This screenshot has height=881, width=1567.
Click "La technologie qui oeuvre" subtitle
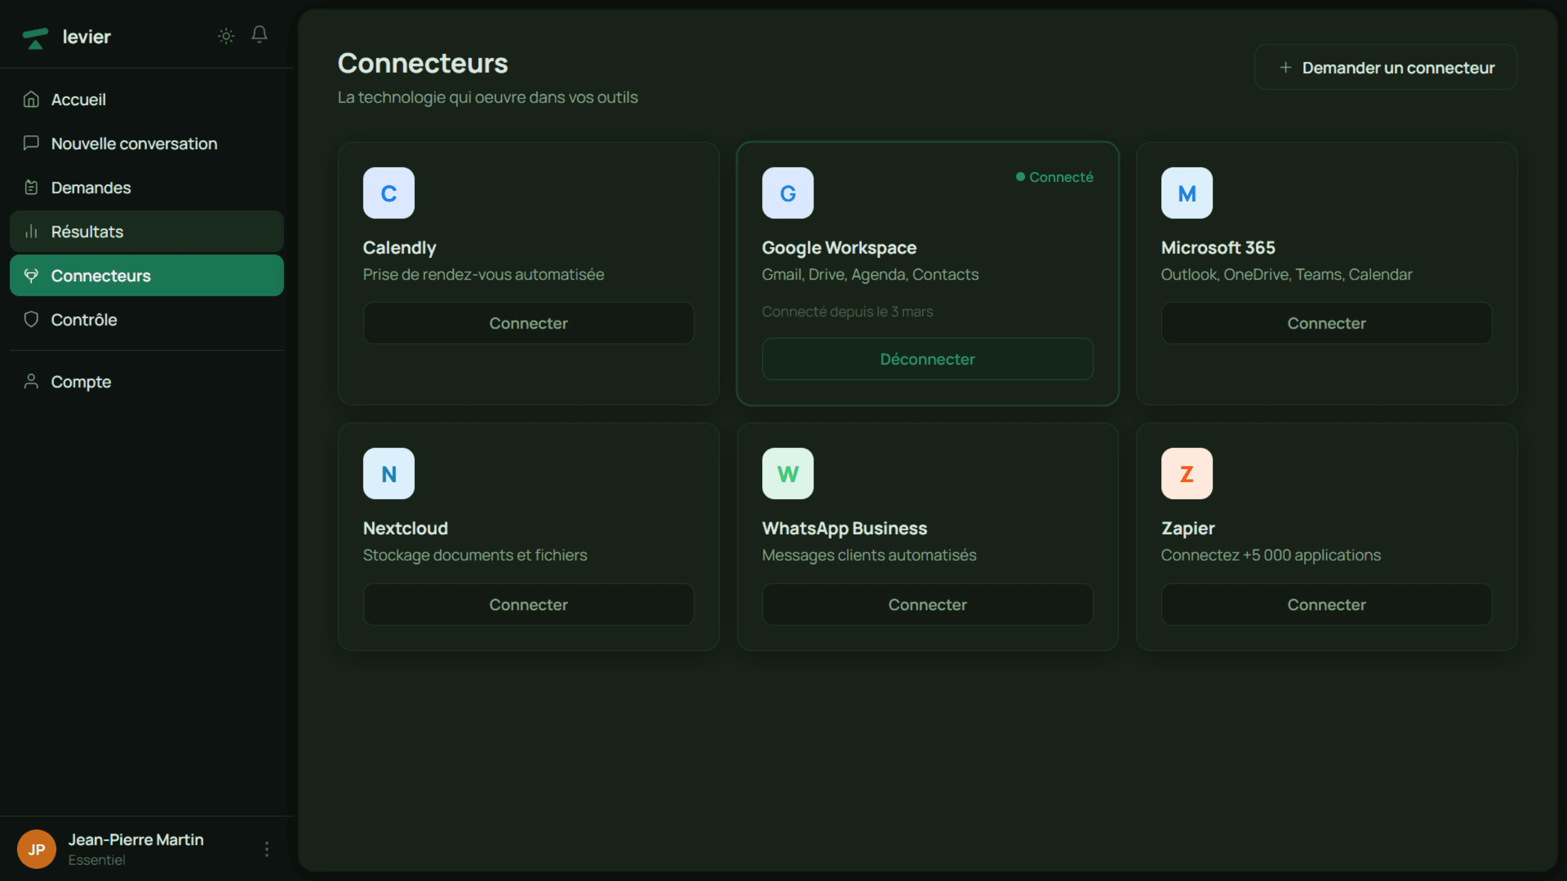[488, 97]
